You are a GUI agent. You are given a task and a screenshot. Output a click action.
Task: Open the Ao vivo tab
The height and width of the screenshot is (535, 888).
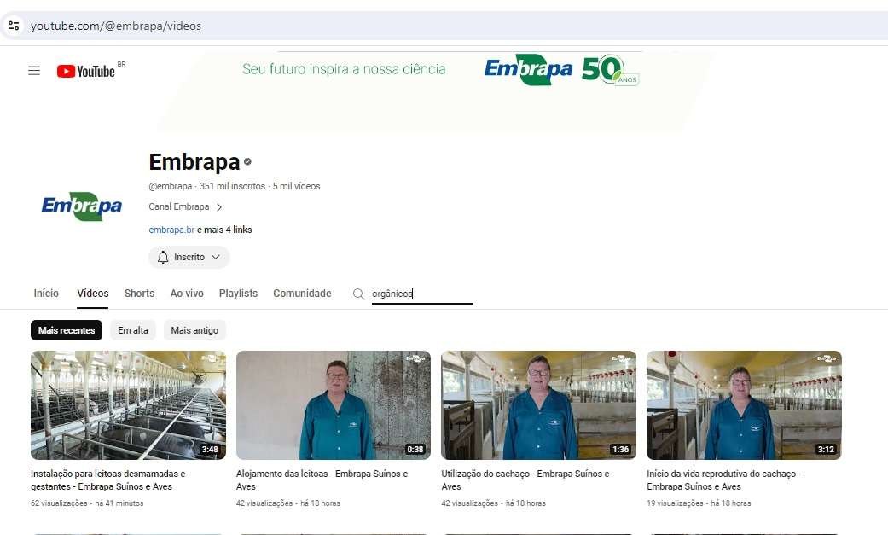[x=187, y=294]
